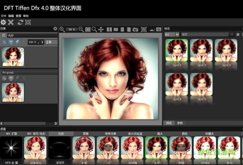Click the zoom in magnifier icon
This screenshot has width=243, height=165.
[62, 30]
